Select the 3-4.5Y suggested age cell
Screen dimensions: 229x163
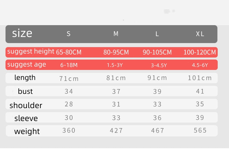pos(159,65)
